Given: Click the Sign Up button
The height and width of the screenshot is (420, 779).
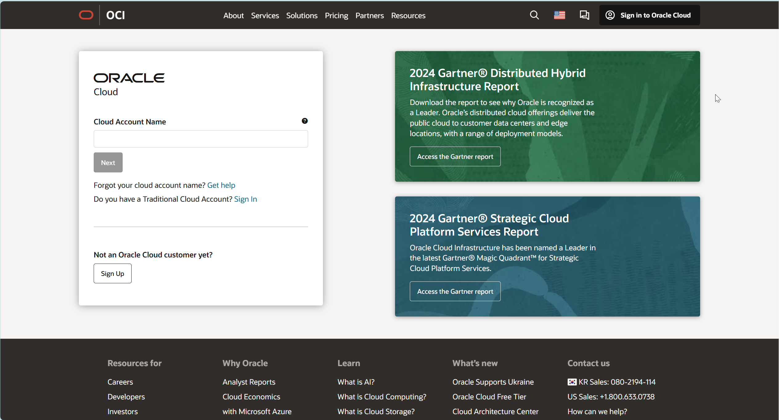Looking at the screenshot, I should click(x=112, y=273).
